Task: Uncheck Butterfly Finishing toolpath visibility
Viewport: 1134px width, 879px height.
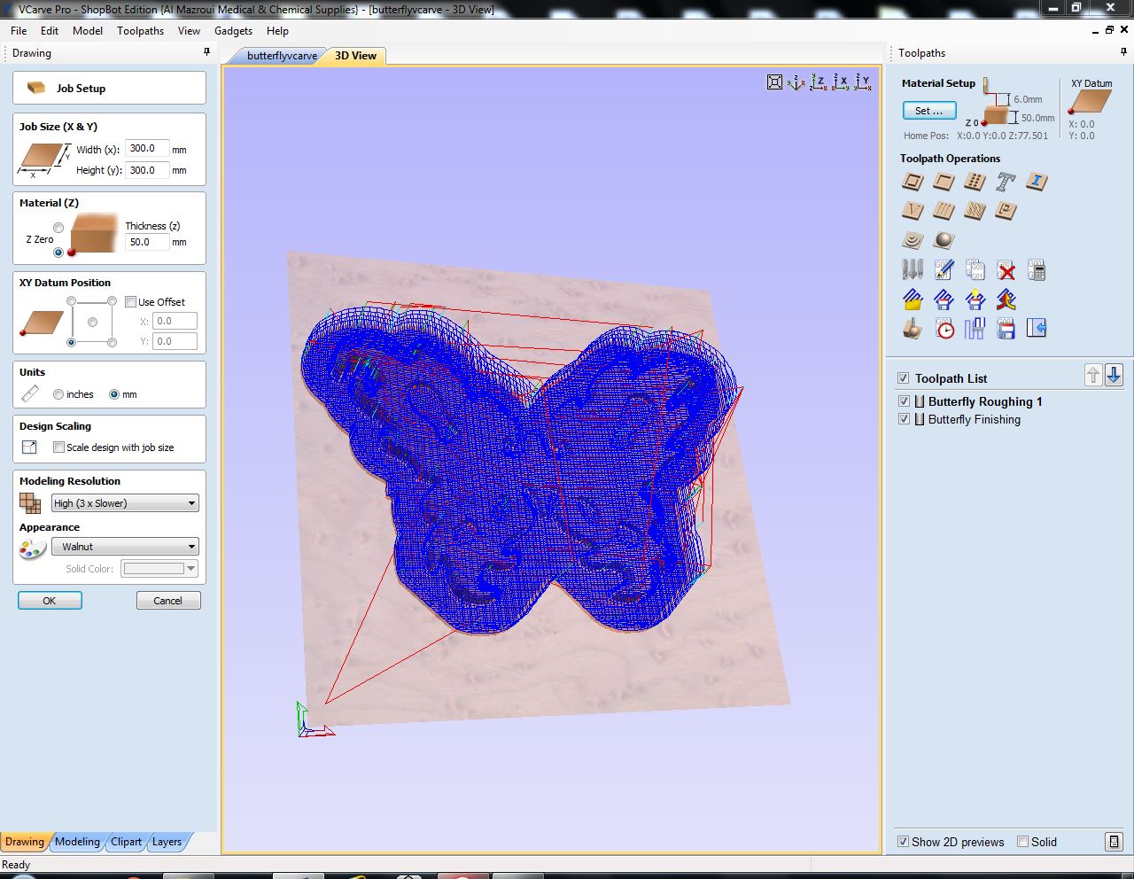Action: point(904,419)
